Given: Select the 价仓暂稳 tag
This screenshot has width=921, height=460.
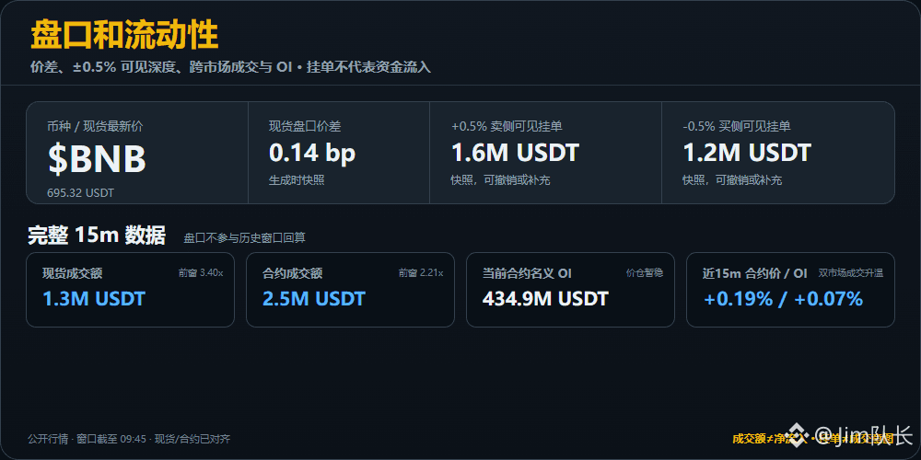Looking at the screenshot, I should pyautogui.click(x=645, y=273).
